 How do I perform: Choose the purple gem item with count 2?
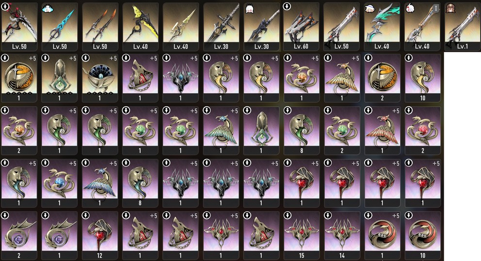(x=19, y=236)
